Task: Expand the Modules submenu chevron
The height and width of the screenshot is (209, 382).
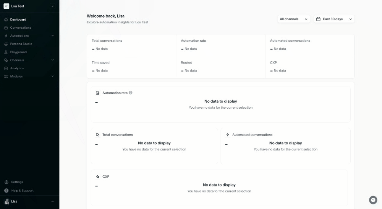Action: [53, 76]
